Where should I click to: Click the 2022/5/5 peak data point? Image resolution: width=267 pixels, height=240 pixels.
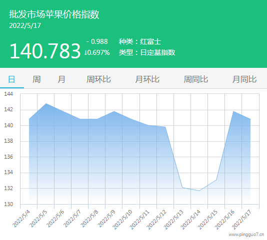pyautogui.click(x=46, y=103)
